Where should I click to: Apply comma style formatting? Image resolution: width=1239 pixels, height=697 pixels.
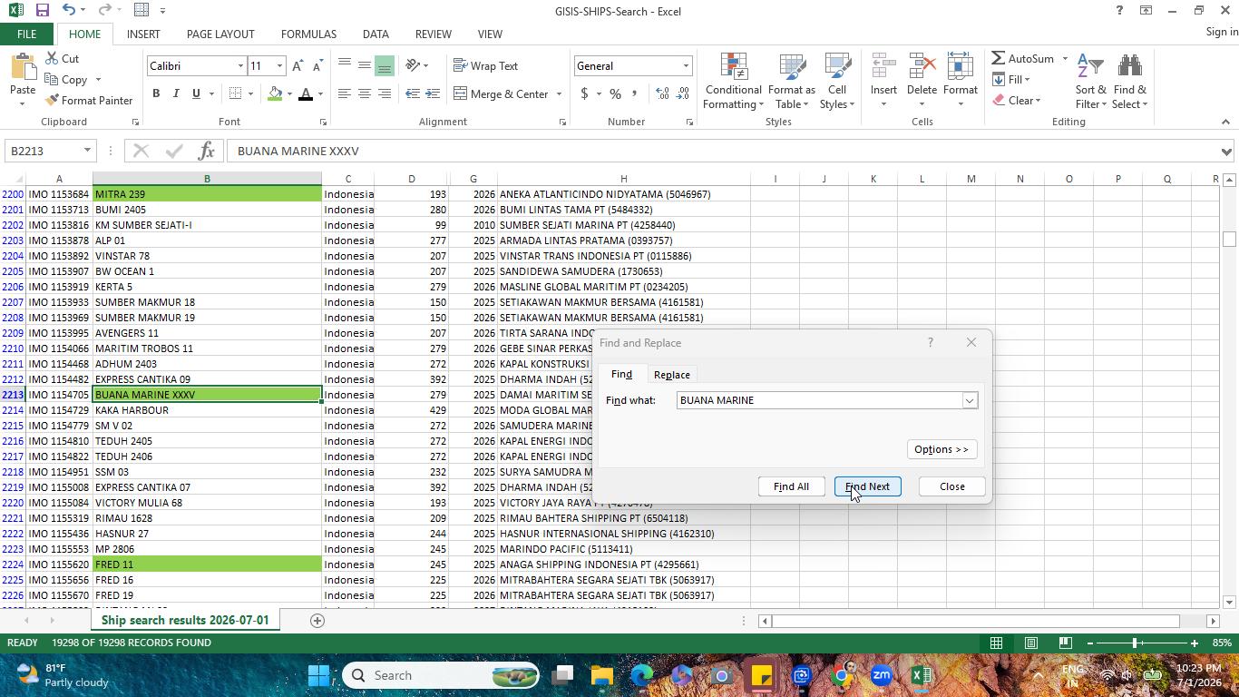point(634,94)
